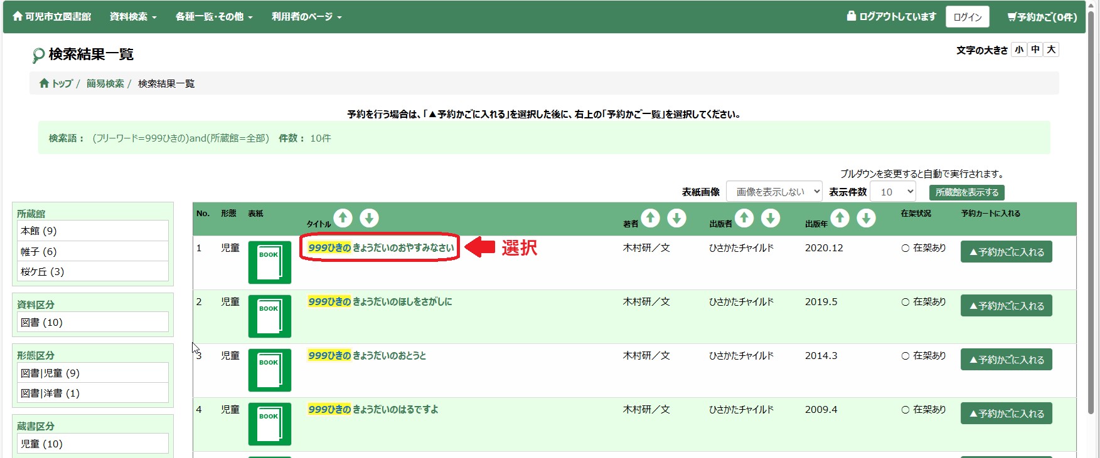
Task: Click the ログイン button
Action: coord(967,17)
